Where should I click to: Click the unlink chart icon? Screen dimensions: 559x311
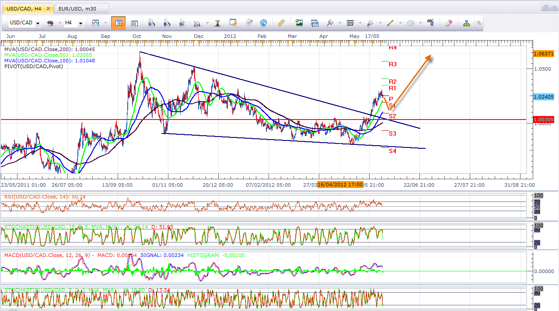point(50,23)
